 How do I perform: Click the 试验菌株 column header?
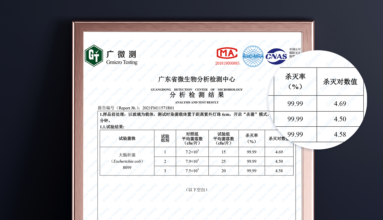(x=127, y=138)
